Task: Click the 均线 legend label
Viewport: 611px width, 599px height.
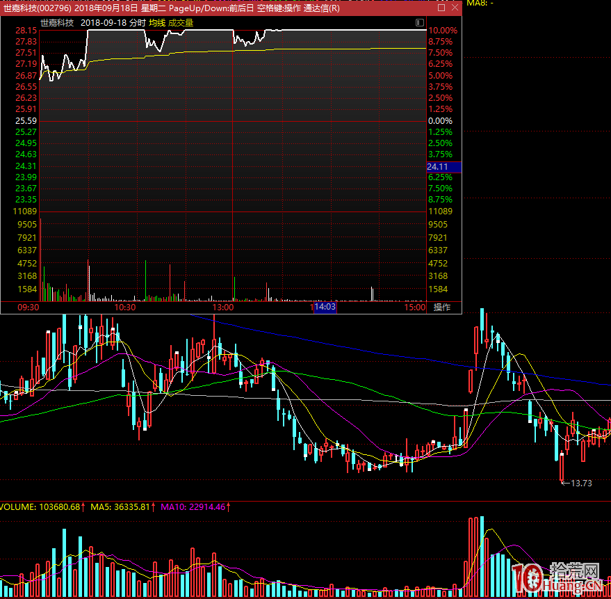Action: (x=157, y=23)
